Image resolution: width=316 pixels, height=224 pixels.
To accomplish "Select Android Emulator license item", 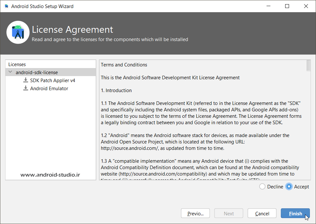I will pyautogui.click(x=49, y=89).
